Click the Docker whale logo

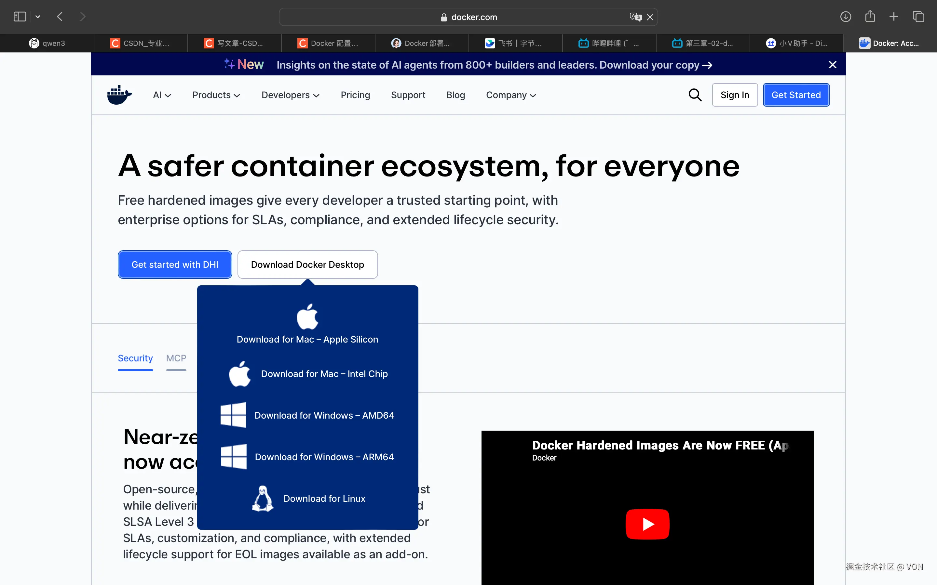[x=119, y=94]
